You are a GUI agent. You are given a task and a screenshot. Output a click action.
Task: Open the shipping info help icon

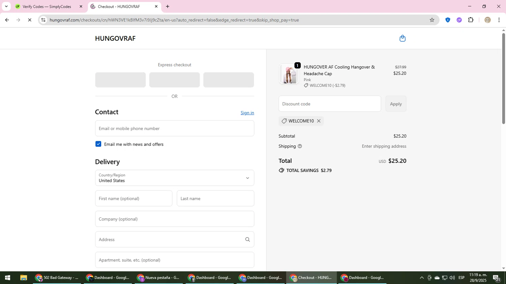300,146
